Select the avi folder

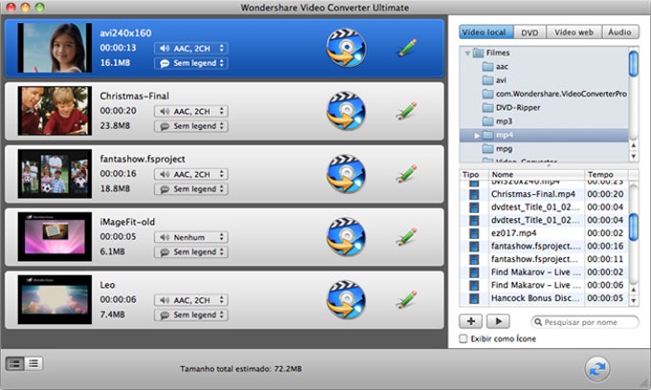[495, 80]
